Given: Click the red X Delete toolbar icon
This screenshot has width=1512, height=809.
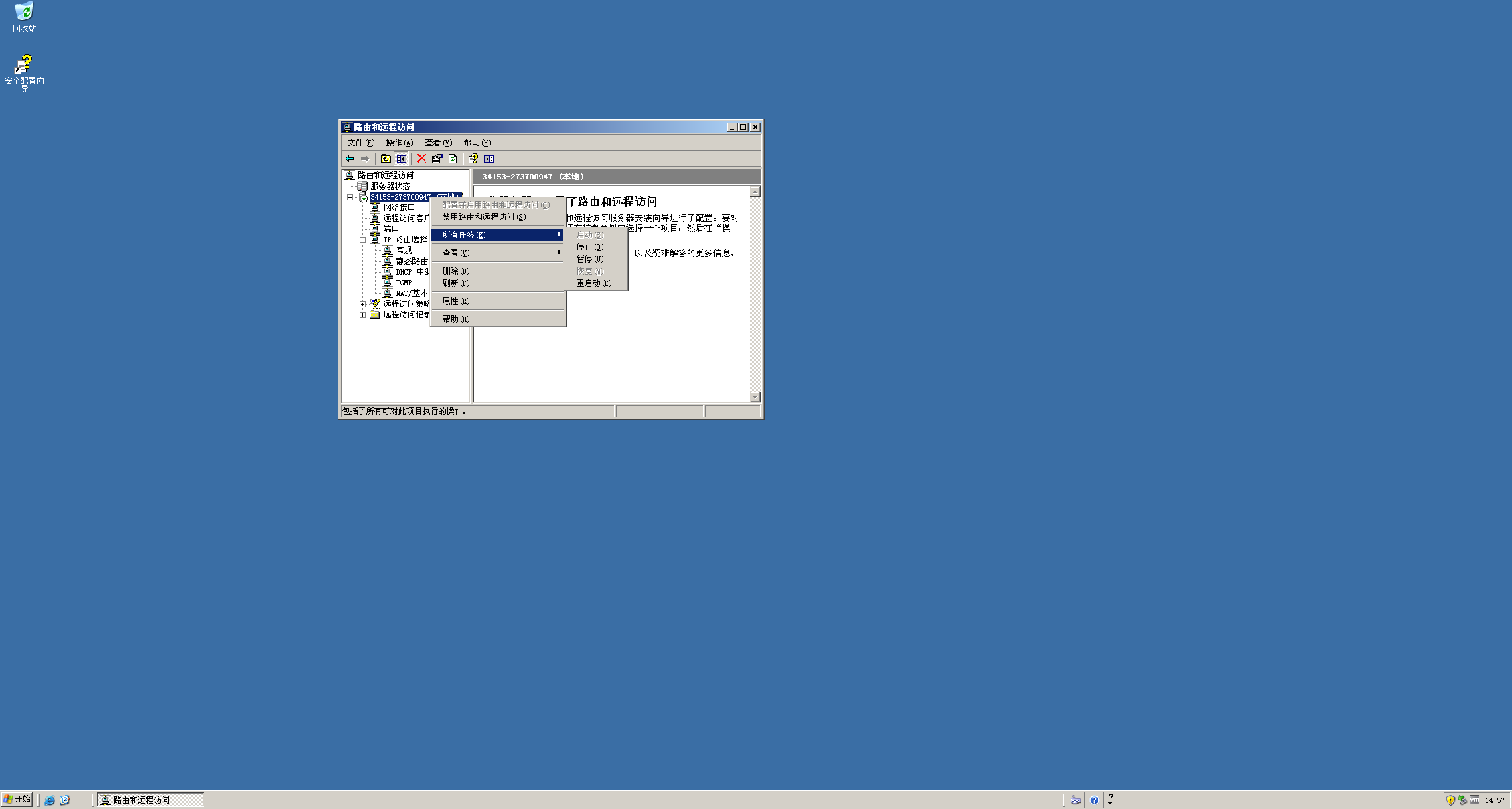Looking at the screenshot, I should [421, 159].
